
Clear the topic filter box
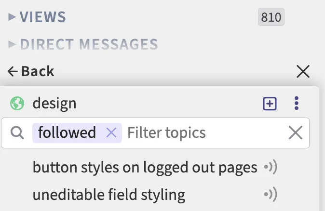click(295, 132)
